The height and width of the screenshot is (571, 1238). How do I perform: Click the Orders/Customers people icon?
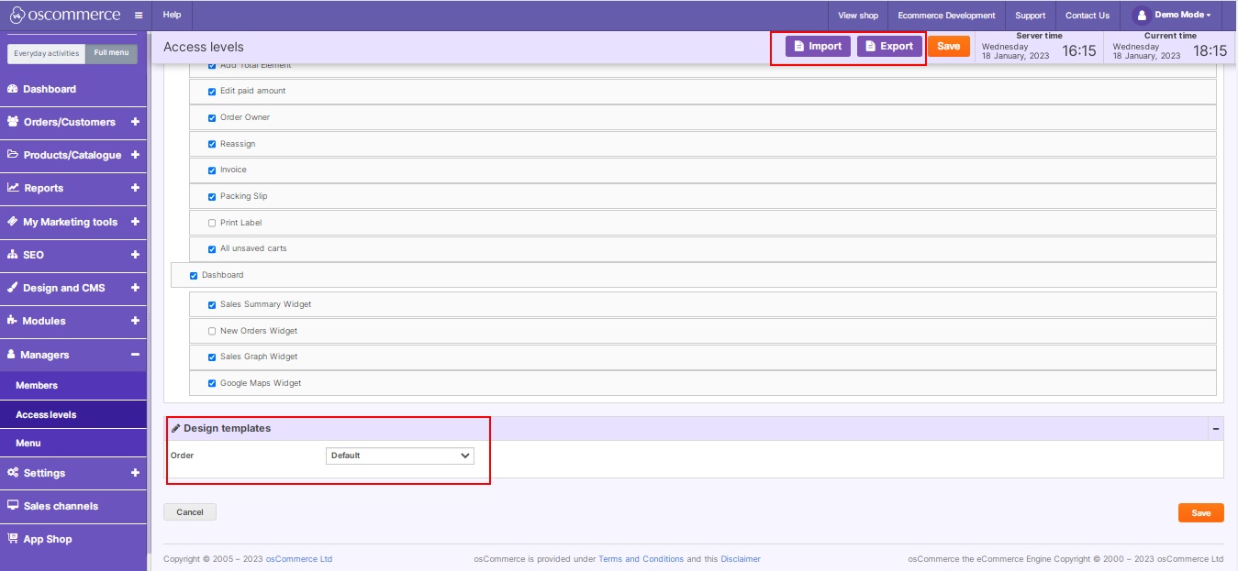13,122
